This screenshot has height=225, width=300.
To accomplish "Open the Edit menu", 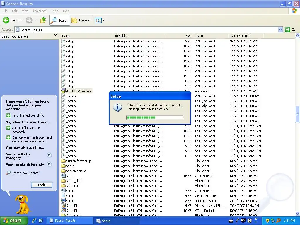I will (15, 11).
